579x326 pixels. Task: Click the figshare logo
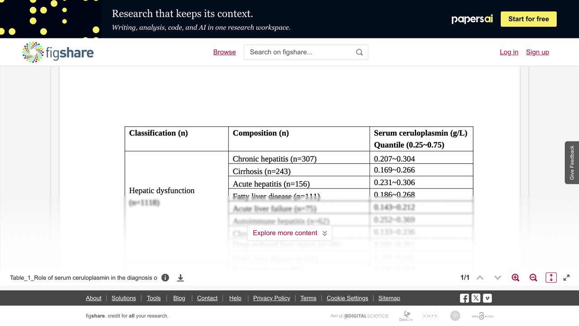click(x=58, y=52)
